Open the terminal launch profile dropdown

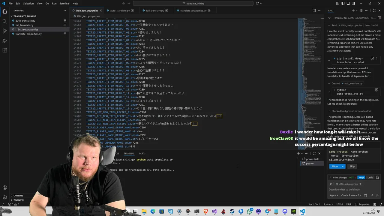point(302,153)
